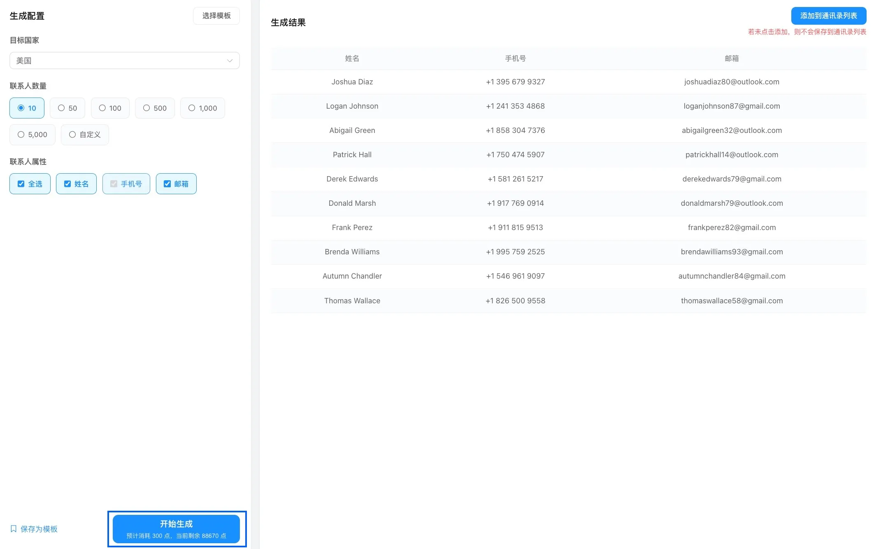Click phone number +1 241 353 4868
This screenshot has width=874, height=549.
pyautogui.click(x=515, y=106)
